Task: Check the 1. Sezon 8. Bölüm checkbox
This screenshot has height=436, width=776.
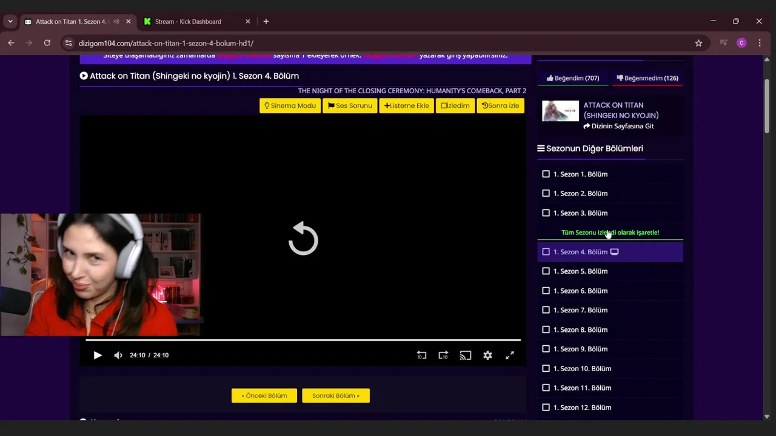Action: coord(546,329)
